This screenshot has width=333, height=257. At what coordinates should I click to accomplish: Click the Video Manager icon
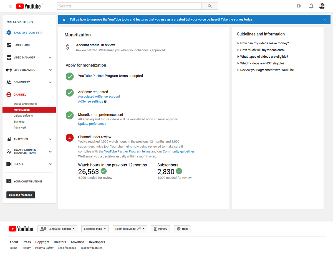(x=9, y=57)
